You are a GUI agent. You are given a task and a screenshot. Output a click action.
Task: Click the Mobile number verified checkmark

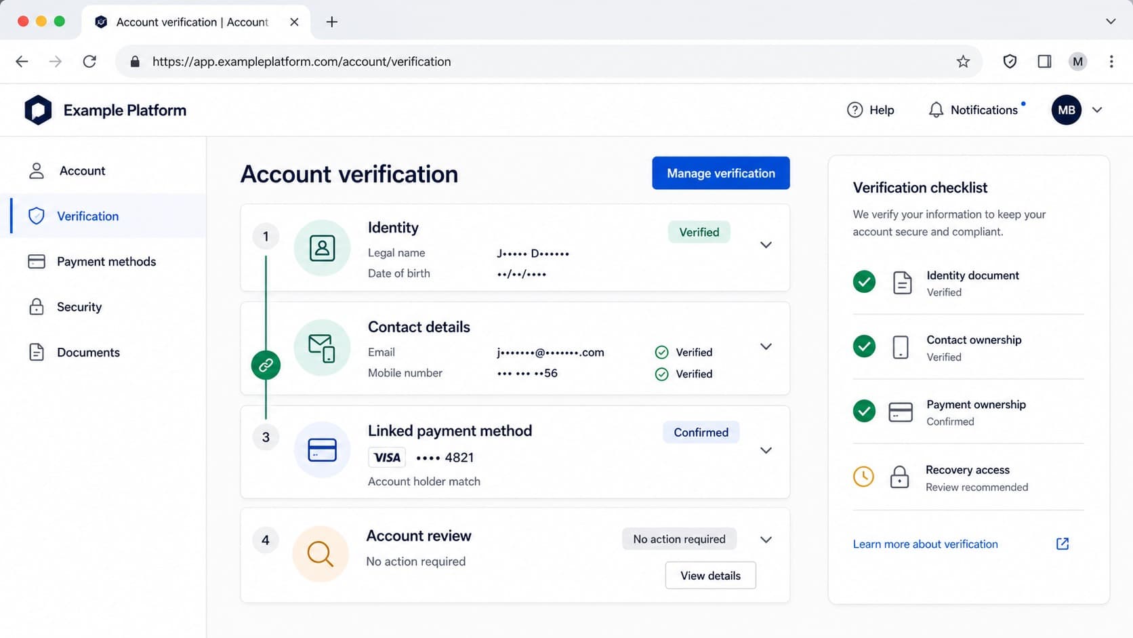pos(661,374)
